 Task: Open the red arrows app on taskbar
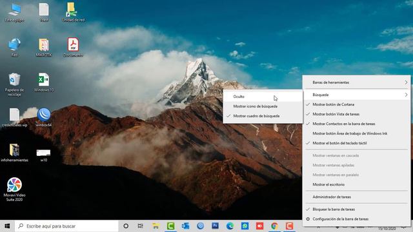[259, 226]
